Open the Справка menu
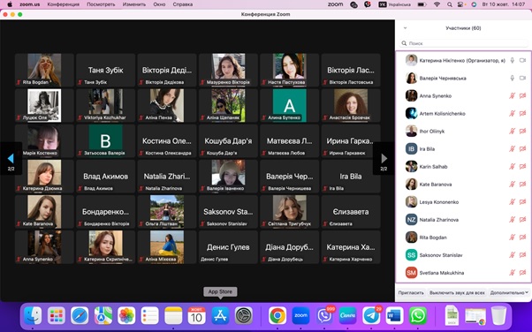532x332 pixels. pos(183,4)
